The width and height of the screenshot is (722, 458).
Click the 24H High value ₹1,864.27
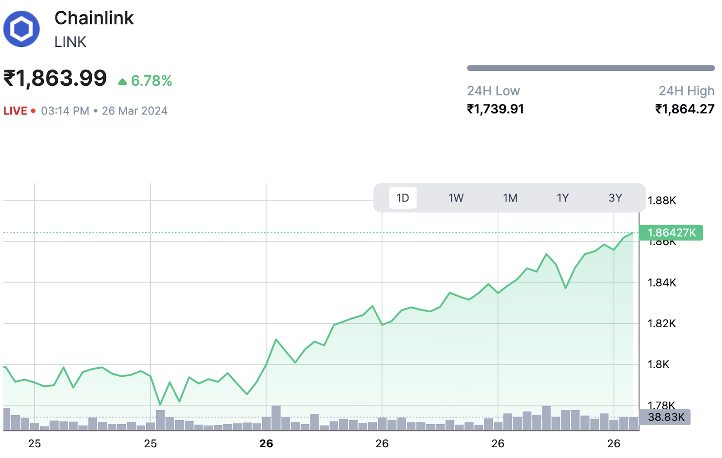[685, 109]
